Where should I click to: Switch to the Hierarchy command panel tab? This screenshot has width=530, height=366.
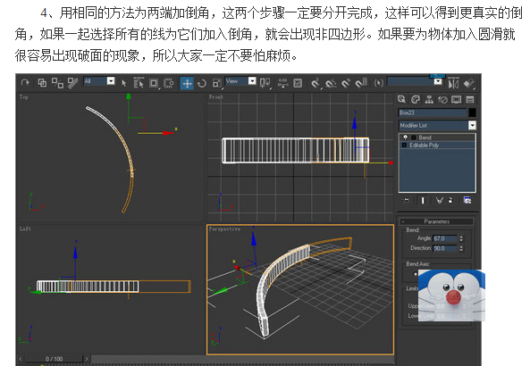coord(429,99)
